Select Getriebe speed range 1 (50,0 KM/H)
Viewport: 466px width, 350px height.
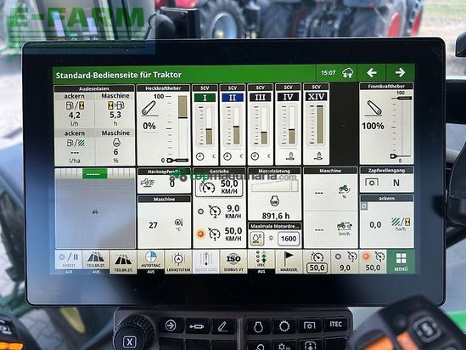pyautogui.click(x=219, y=234)
